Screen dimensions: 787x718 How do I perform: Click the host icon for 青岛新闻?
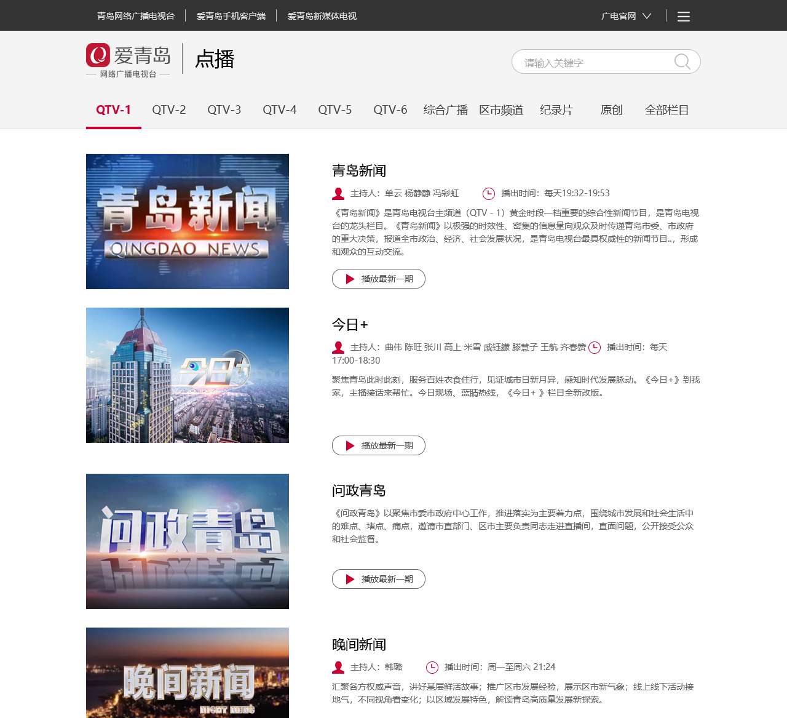pyautogui.click(x=338, y=194)
